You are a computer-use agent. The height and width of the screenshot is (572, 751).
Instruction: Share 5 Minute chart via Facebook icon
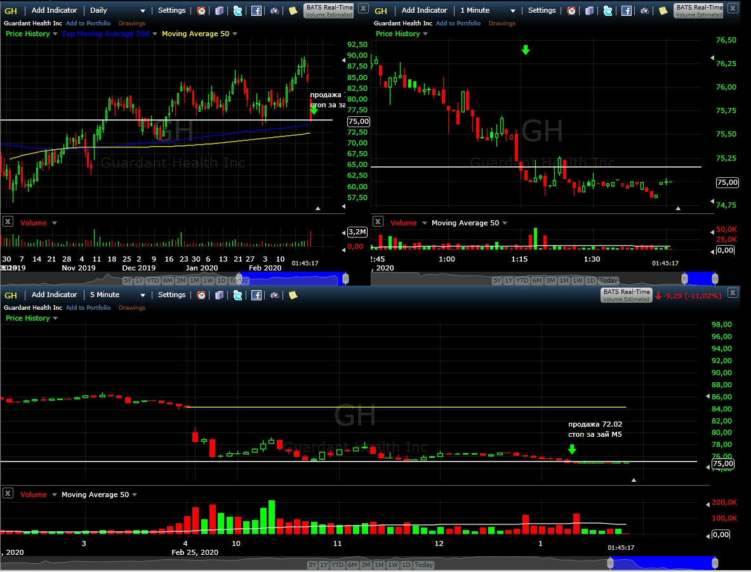256,295
